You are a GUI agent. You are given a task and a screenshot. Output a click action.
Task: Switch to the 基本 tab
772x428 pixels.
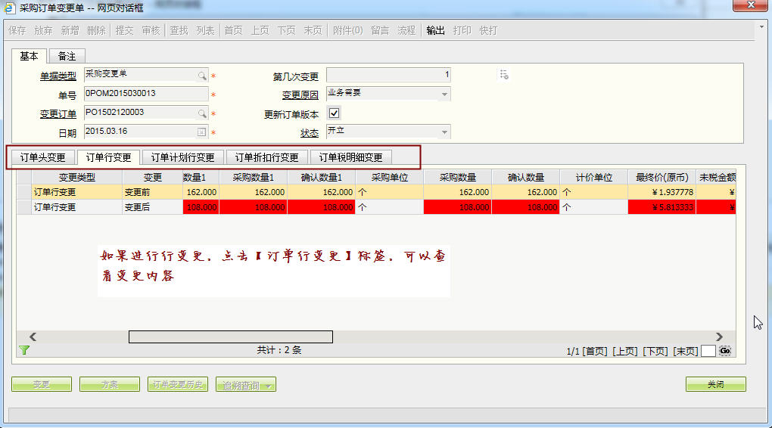click(29, 56)
